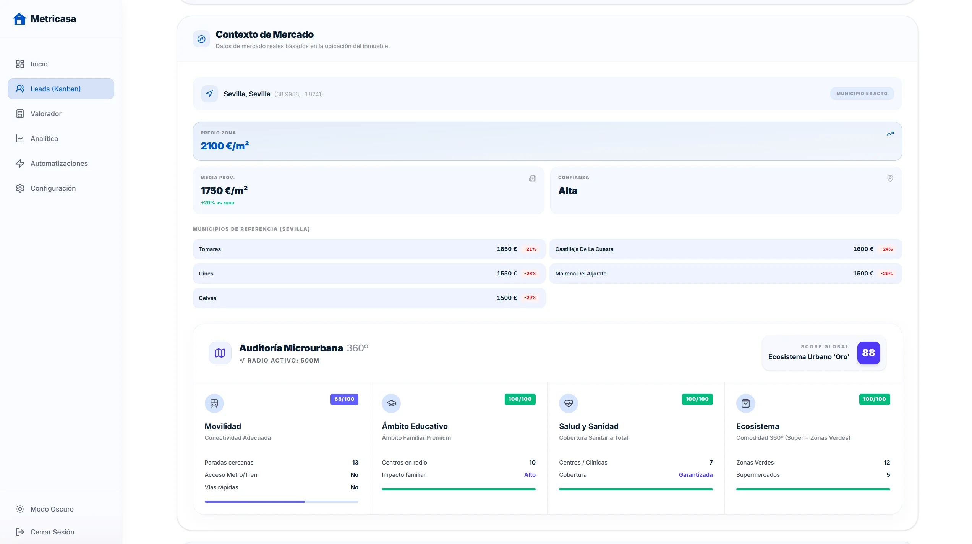Screen dimensions: 972x544
Task: Click the location arrow icon next to Sevilla
Action: (x=209, y=94)
